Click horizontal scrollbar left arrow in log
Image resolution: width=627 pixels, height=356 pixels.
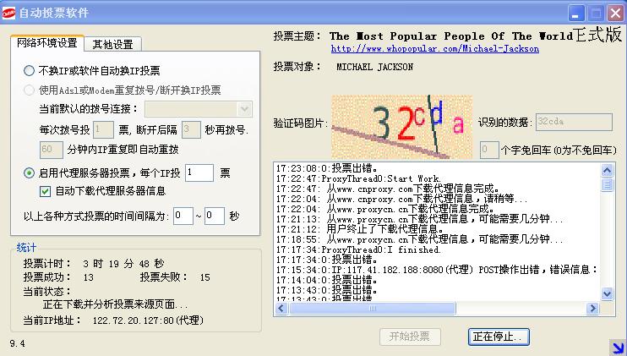[281, 309]
